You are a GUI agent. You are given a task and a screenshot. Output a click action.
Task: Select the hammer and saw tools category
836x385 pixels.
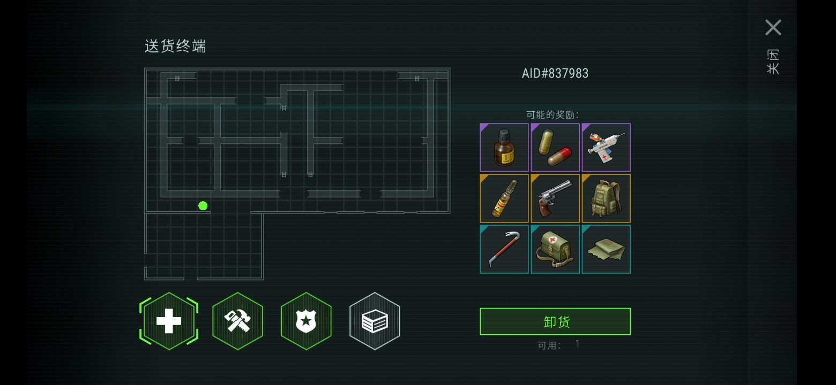(x=237, y=321)
